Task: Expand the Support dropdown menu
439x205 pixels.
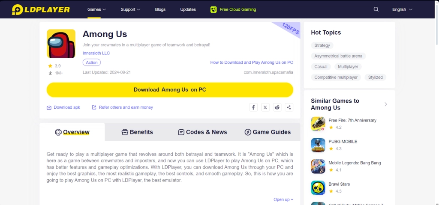Action: (x=130, y=9)
